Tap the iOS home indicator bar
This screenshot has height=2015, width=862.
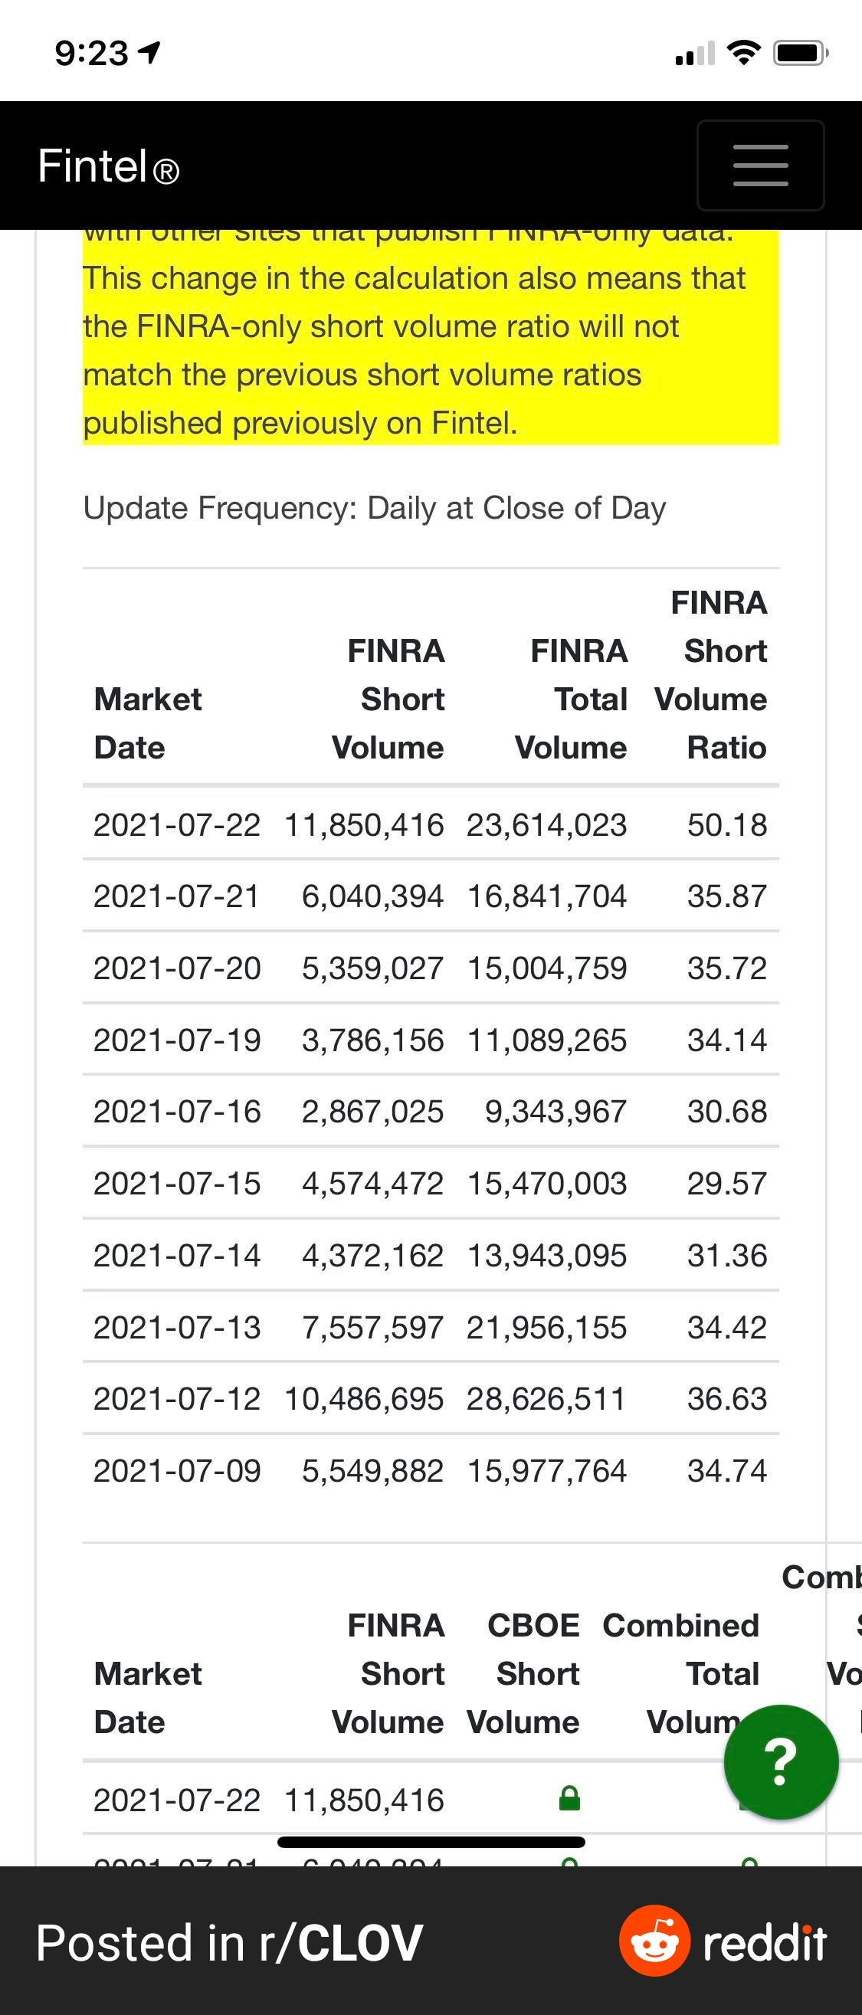click(431, 1842)
